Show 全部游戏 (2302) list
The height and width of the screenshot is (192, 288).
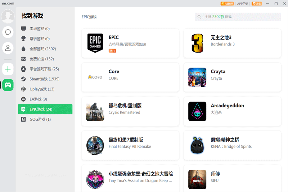point(45,49)
